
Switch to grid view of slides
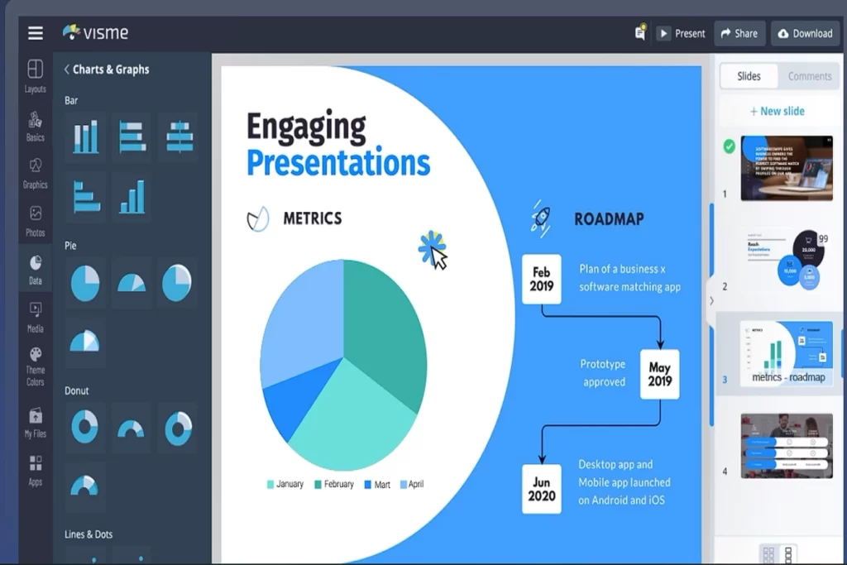(768, 553)
